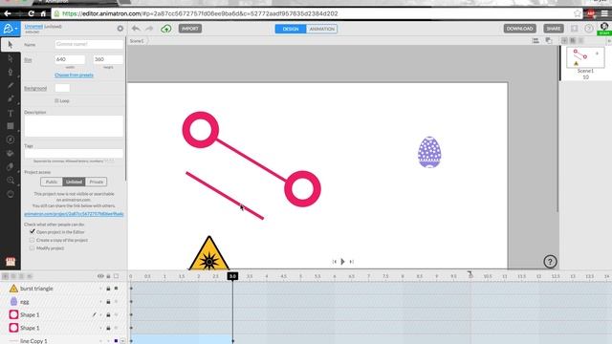
Task: Select the direct selection tool below the arrow
Action: click(x=11, y=58)
